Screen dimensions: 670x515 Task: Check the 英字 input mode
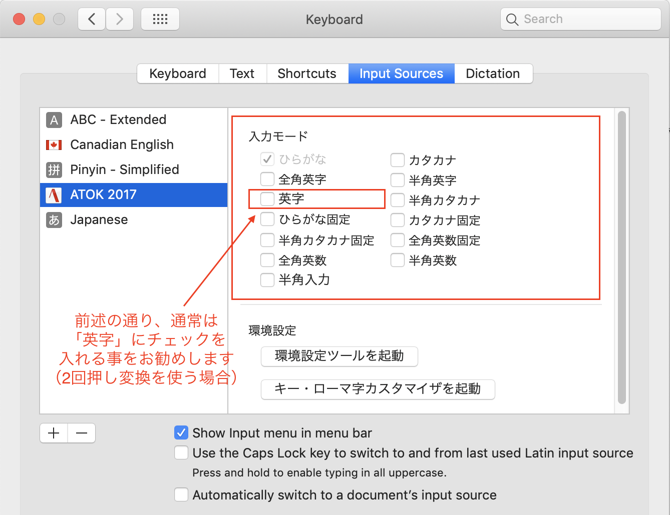click(267, 199)
